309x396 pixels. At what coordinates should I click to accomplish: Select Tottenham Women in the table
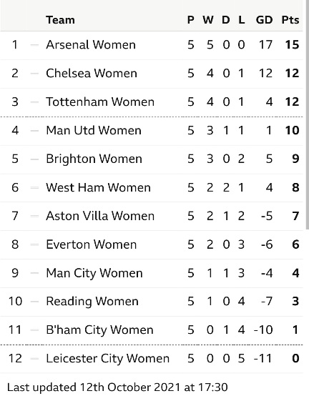100,102
